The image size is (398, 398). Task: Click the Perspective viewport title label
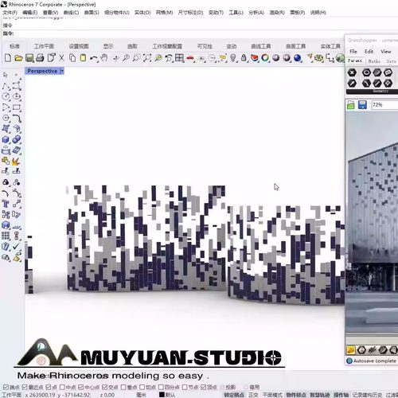42,71
